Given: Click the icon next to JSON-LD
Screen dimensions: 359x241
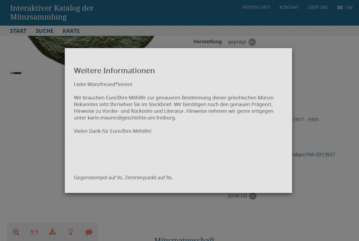Looking at the screenshot, I should [x=253, y=196].
